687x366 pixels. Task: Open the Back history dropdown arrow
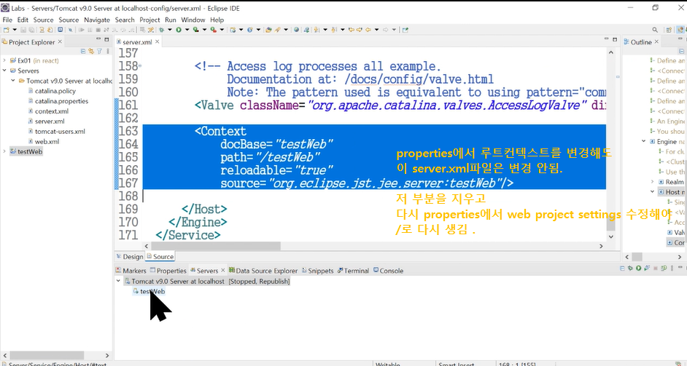pyautogui.click(x=376, y=30)
